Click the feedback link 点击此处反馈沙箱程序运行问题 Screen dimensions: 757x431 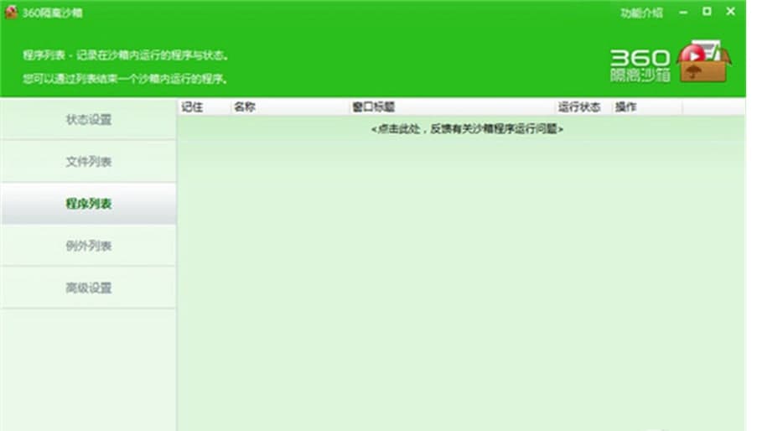467,129
